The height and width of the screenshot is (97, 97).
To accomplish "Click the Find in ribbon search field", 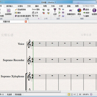I will point(90,6).
